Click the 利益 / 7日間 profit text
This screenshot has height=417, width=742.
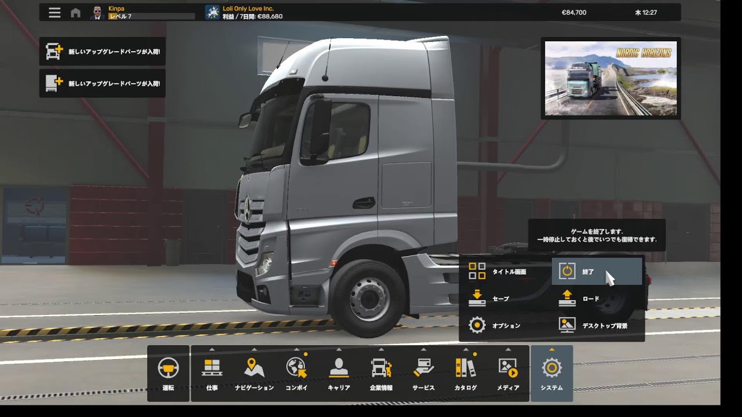(x=253, y=17)
